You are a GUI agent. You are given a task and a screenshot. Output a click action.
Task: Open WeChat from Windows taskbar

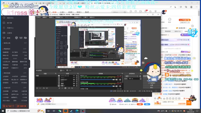pos(60,111)
